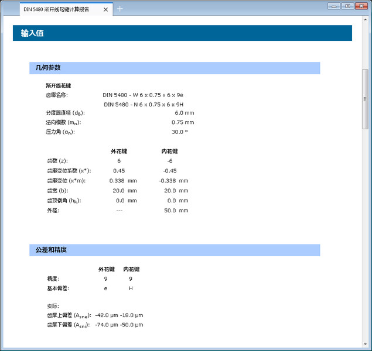The image size is (372, 351).
Task: Click the 渐开线花键 bold heading
Action: (59, 85)
